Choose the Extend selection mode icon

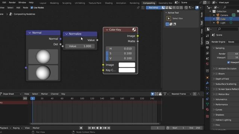click(x=171, y=24)
